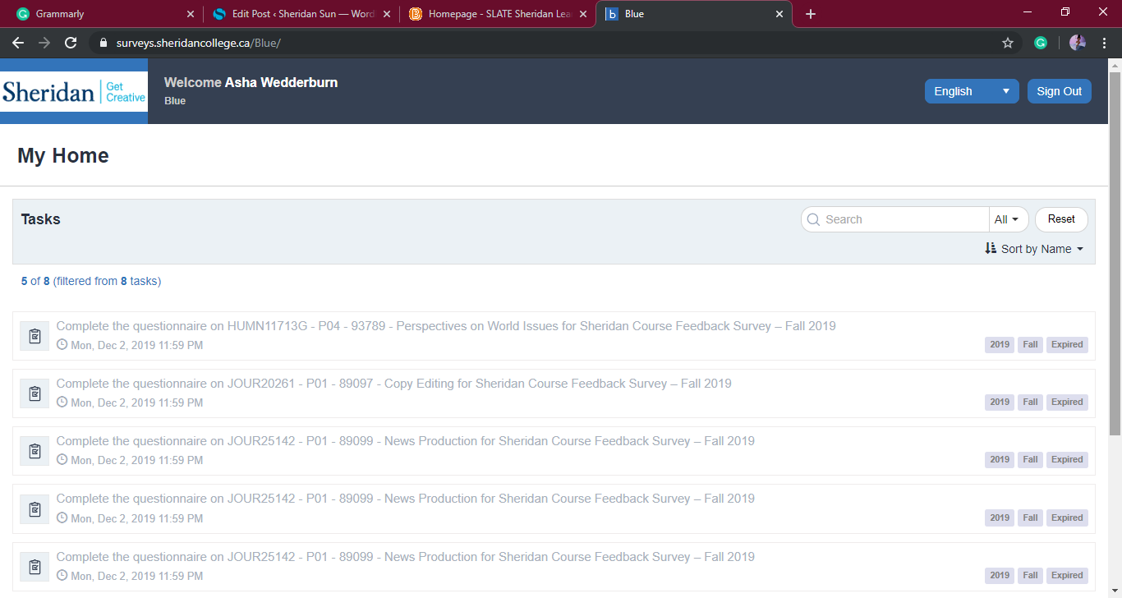The image size is (1122, 598).
Task: Open the JOUR20261 Copy Editing questionnaire link
Action: point(393,384)
